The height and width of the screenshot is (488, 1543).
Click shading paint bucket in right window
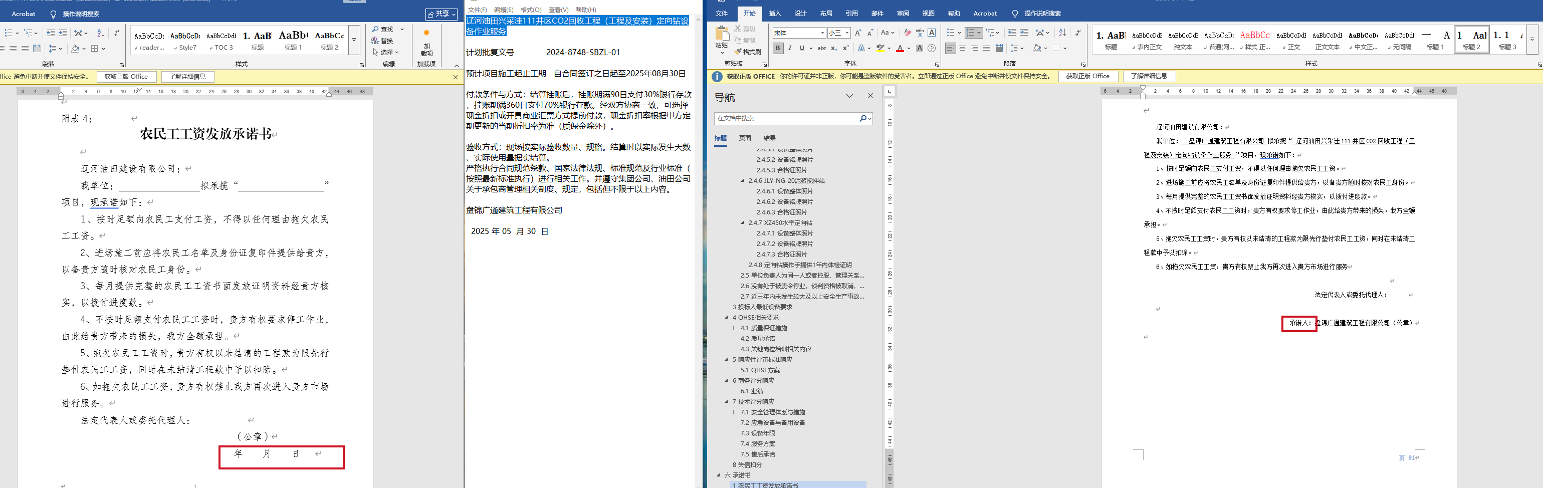pyautogui.click(x=1036, y=49)
